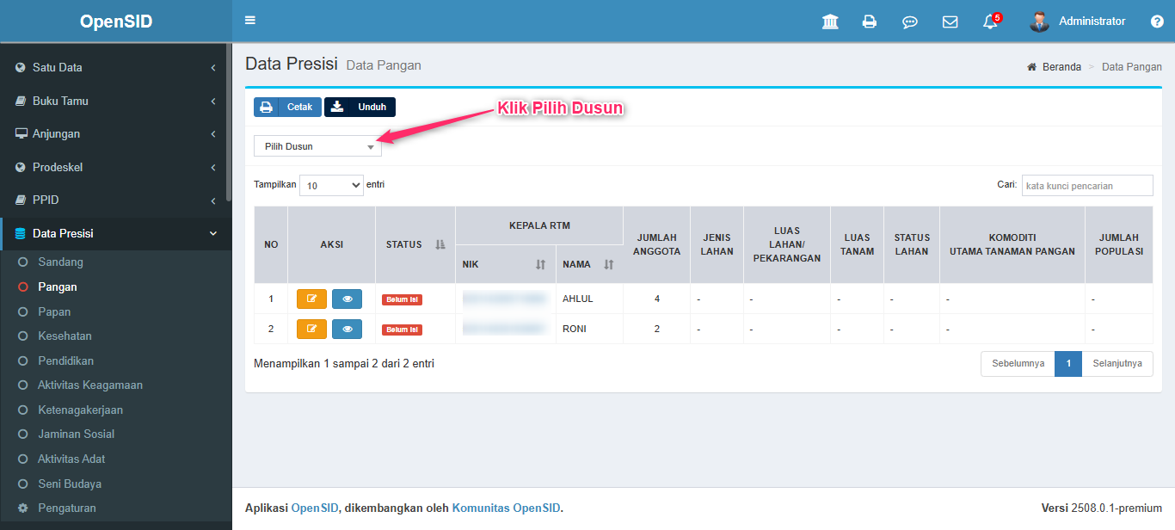This screenshot has width=1175, height=530.
Task: Expand the Satu Data menu chevron
Action: click(213, 67)
